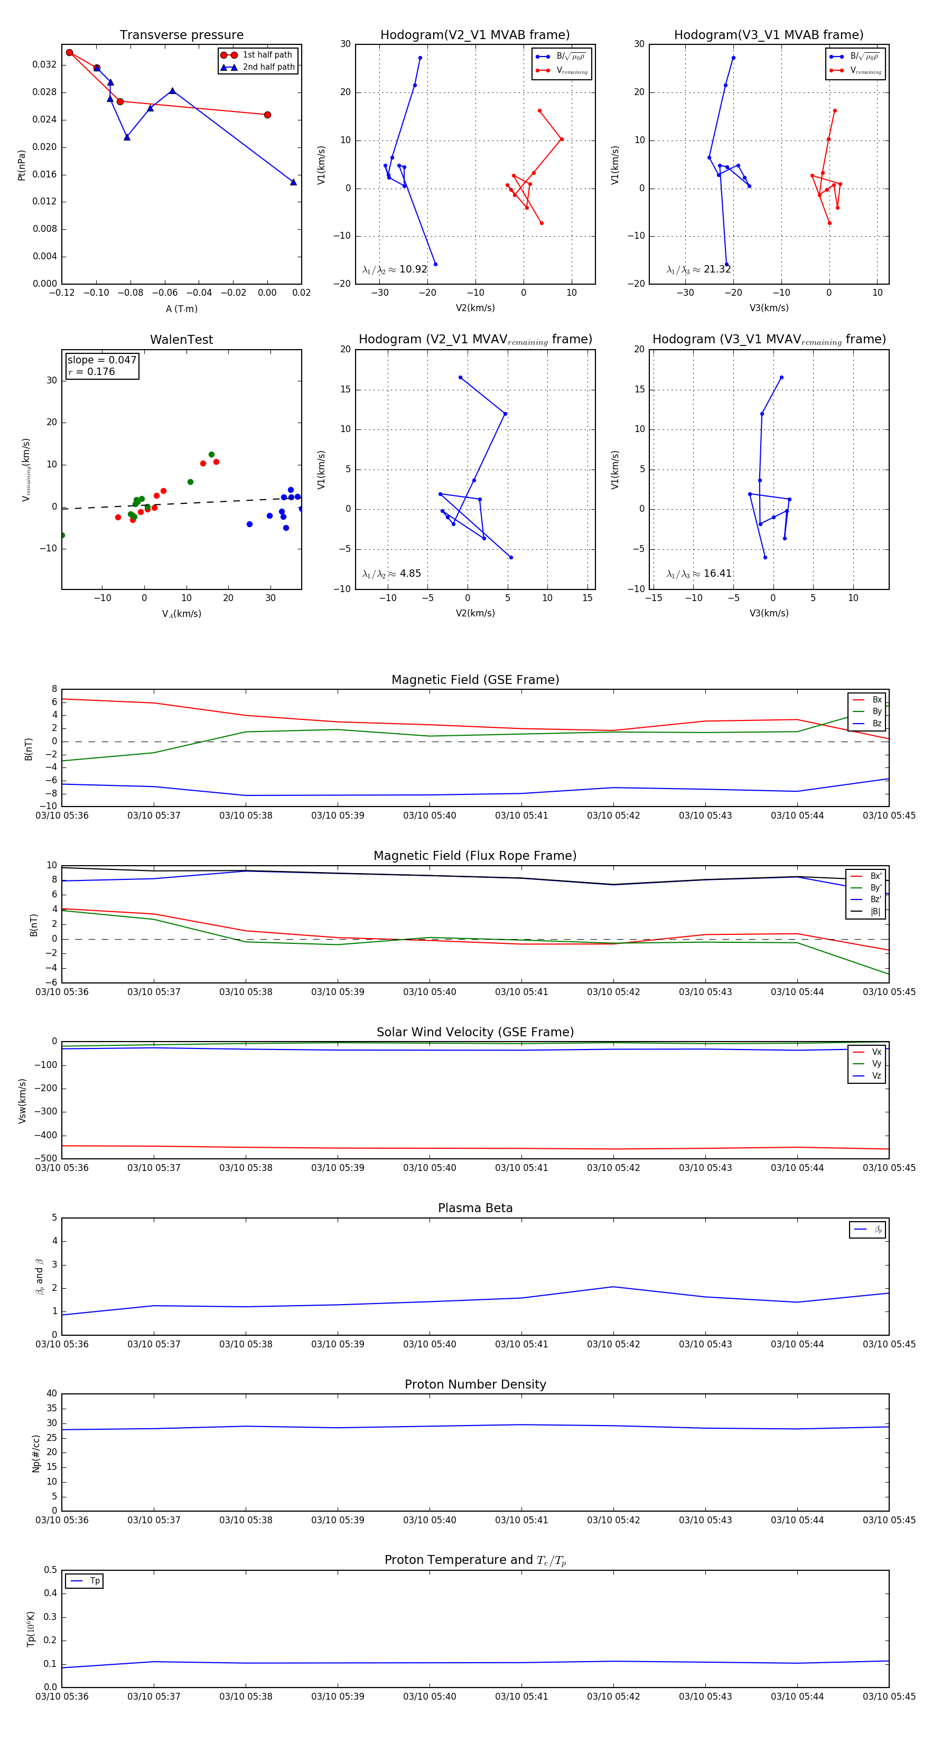Click '1st half path' legend entry
The image size is (951, 1743).
(x=258, y=55)
